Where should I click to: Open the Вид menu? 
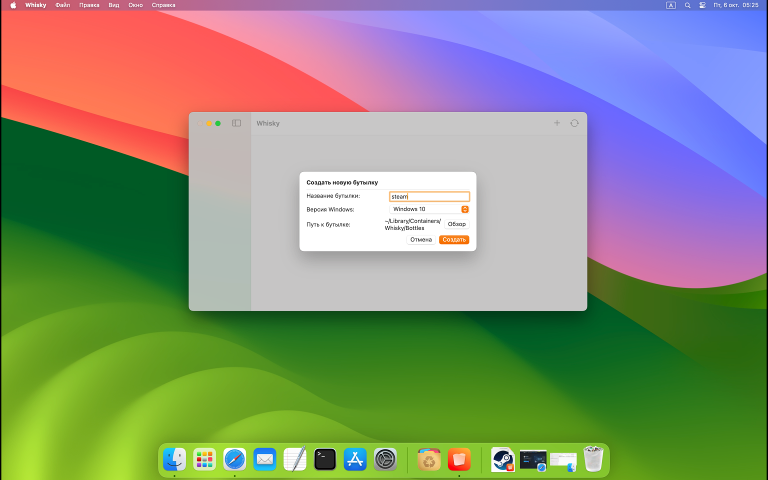[113, 5]
